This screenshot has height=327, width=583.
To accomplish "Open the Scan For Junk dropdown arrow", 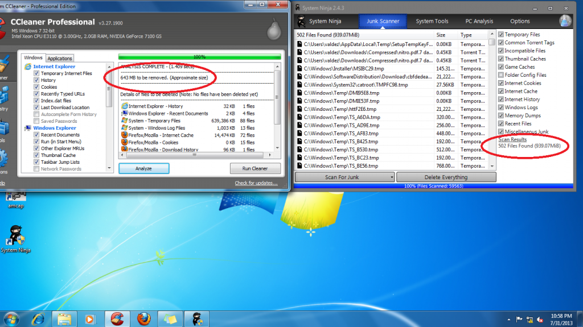I will [392, 177].
